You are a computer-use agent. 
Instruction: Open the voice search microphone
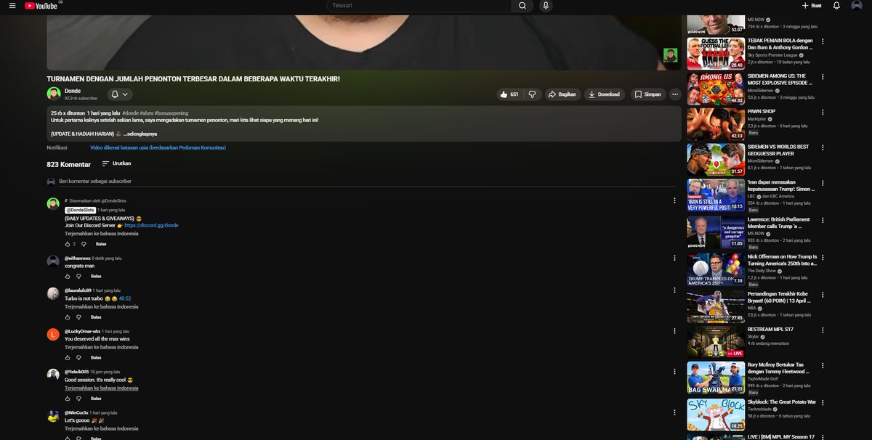546,5
